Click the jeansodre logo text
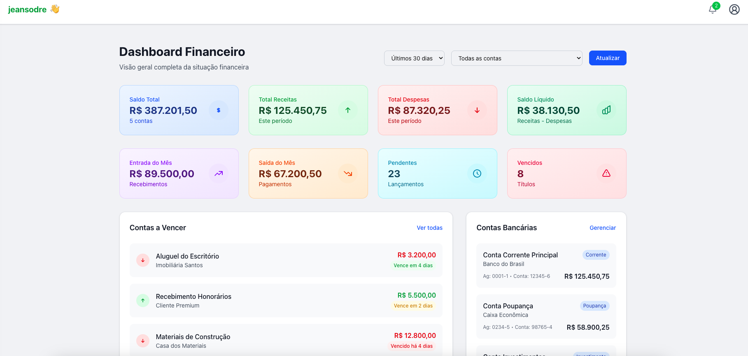 (28, 9)
